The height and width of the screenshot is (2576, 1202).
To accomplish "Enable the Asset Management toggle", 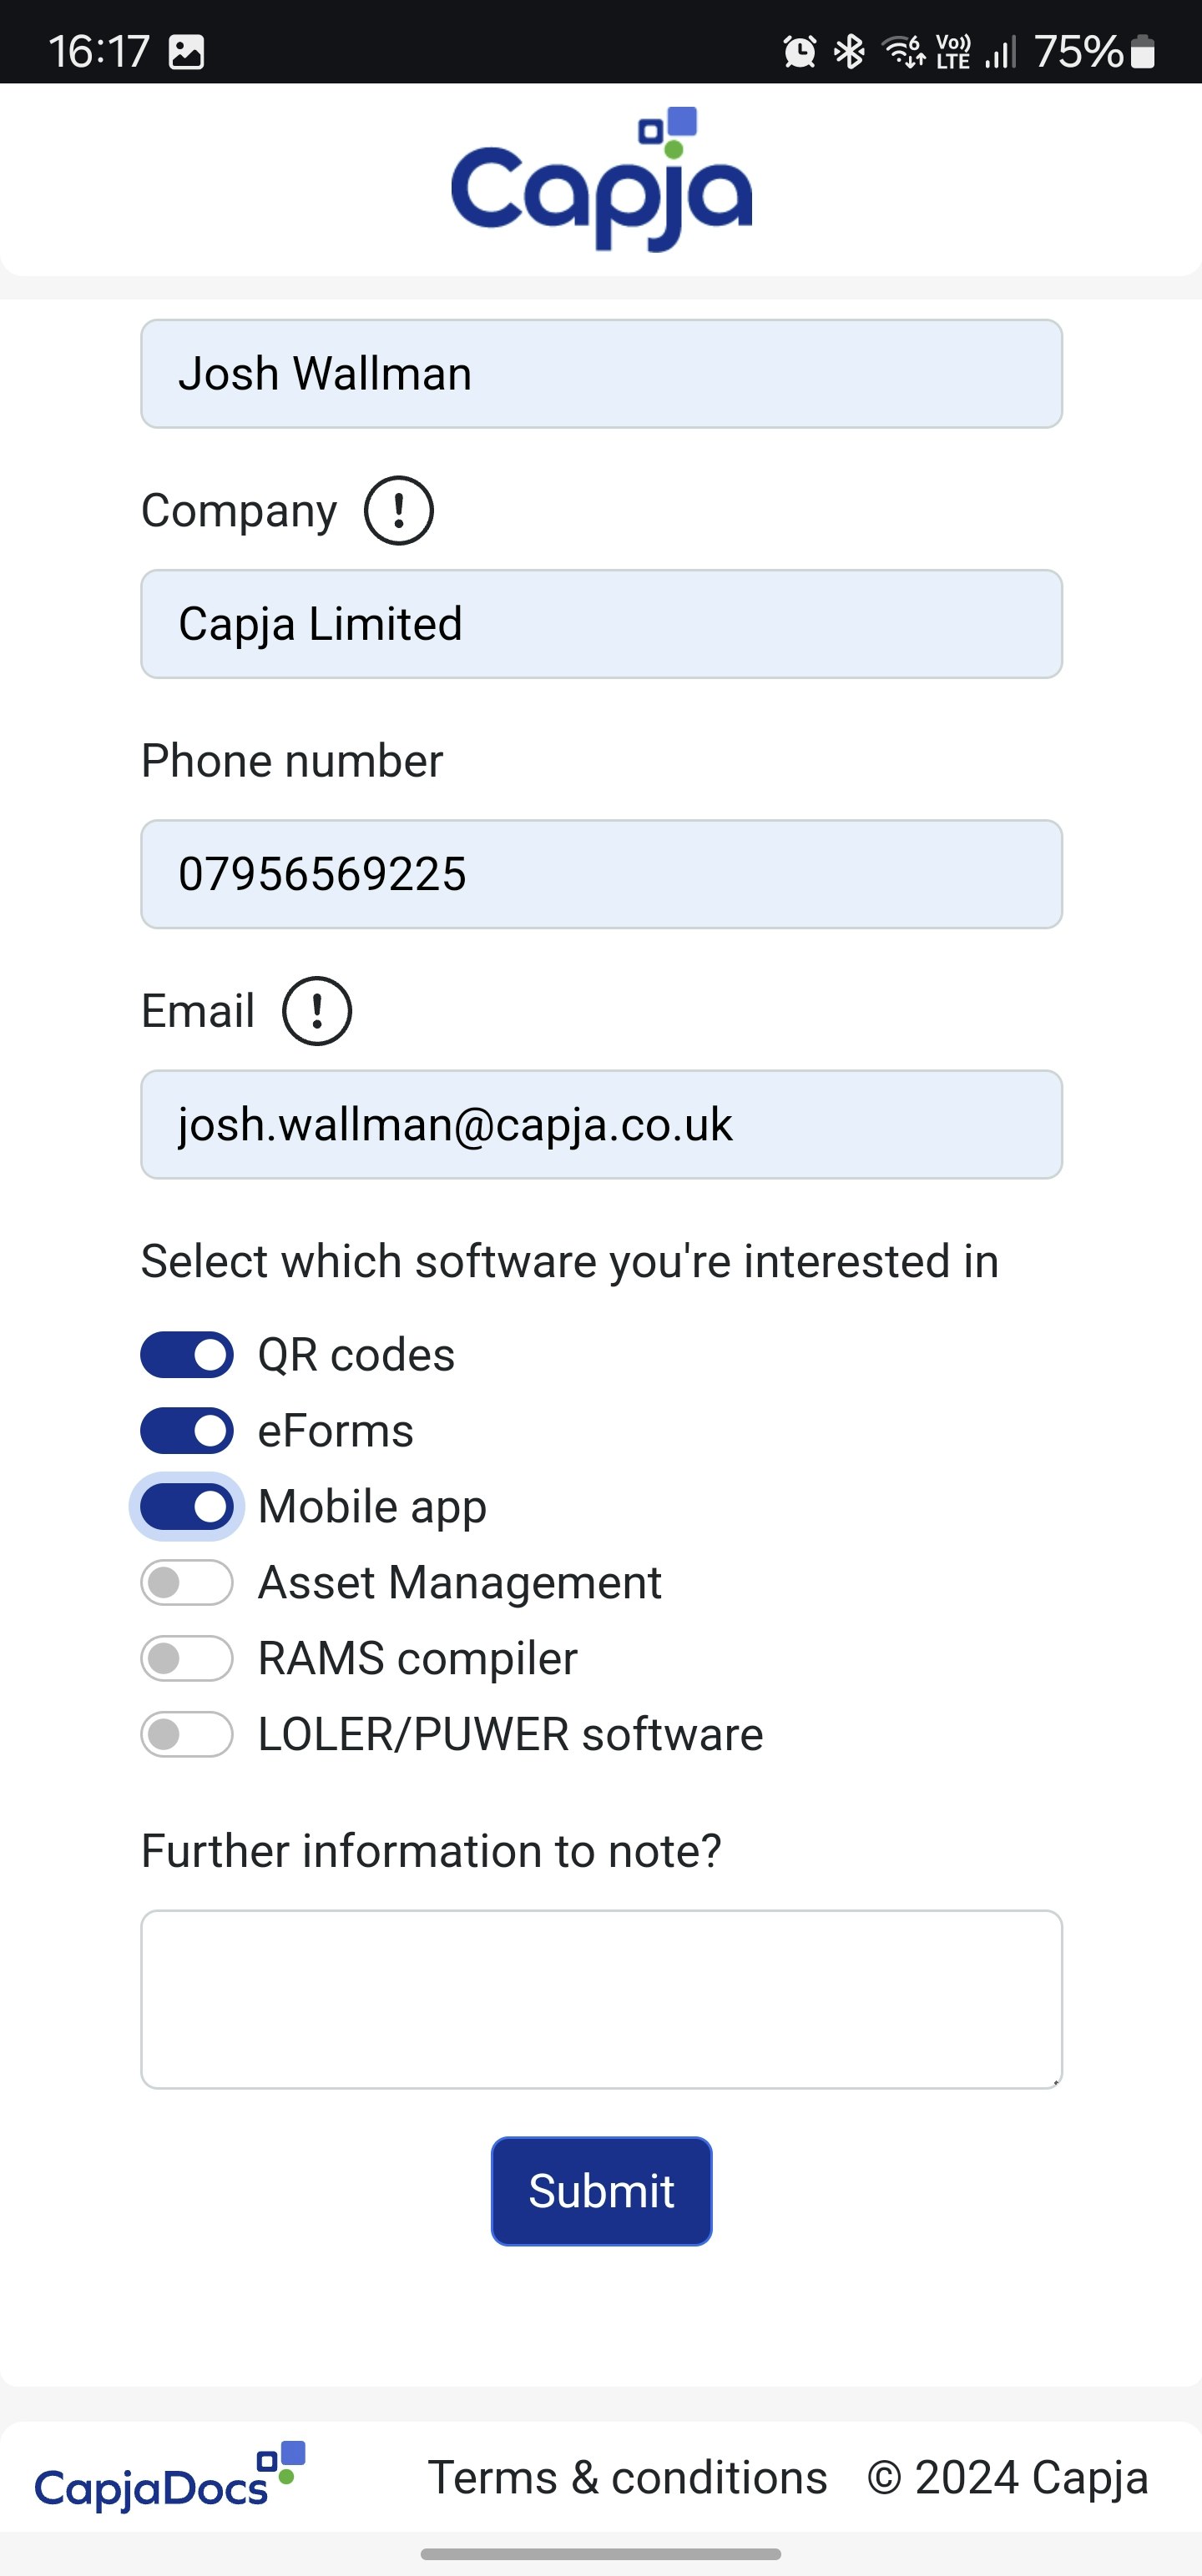I will pyautogui.click(x=187, y=1583).
